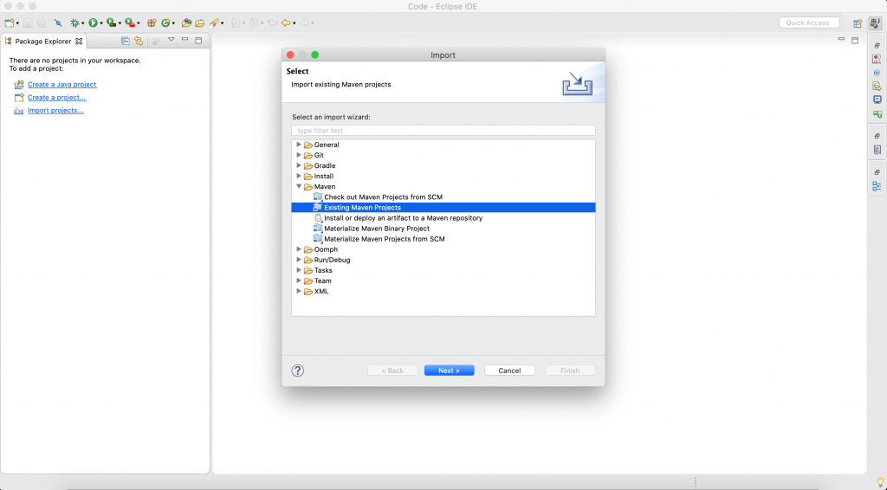This screenshot has height=490, width=887.
Task: Open the Back history dropdown arrow
Action: [295, 23]
